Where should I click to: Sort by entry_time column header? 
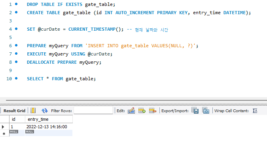click(x=49, y=119)
